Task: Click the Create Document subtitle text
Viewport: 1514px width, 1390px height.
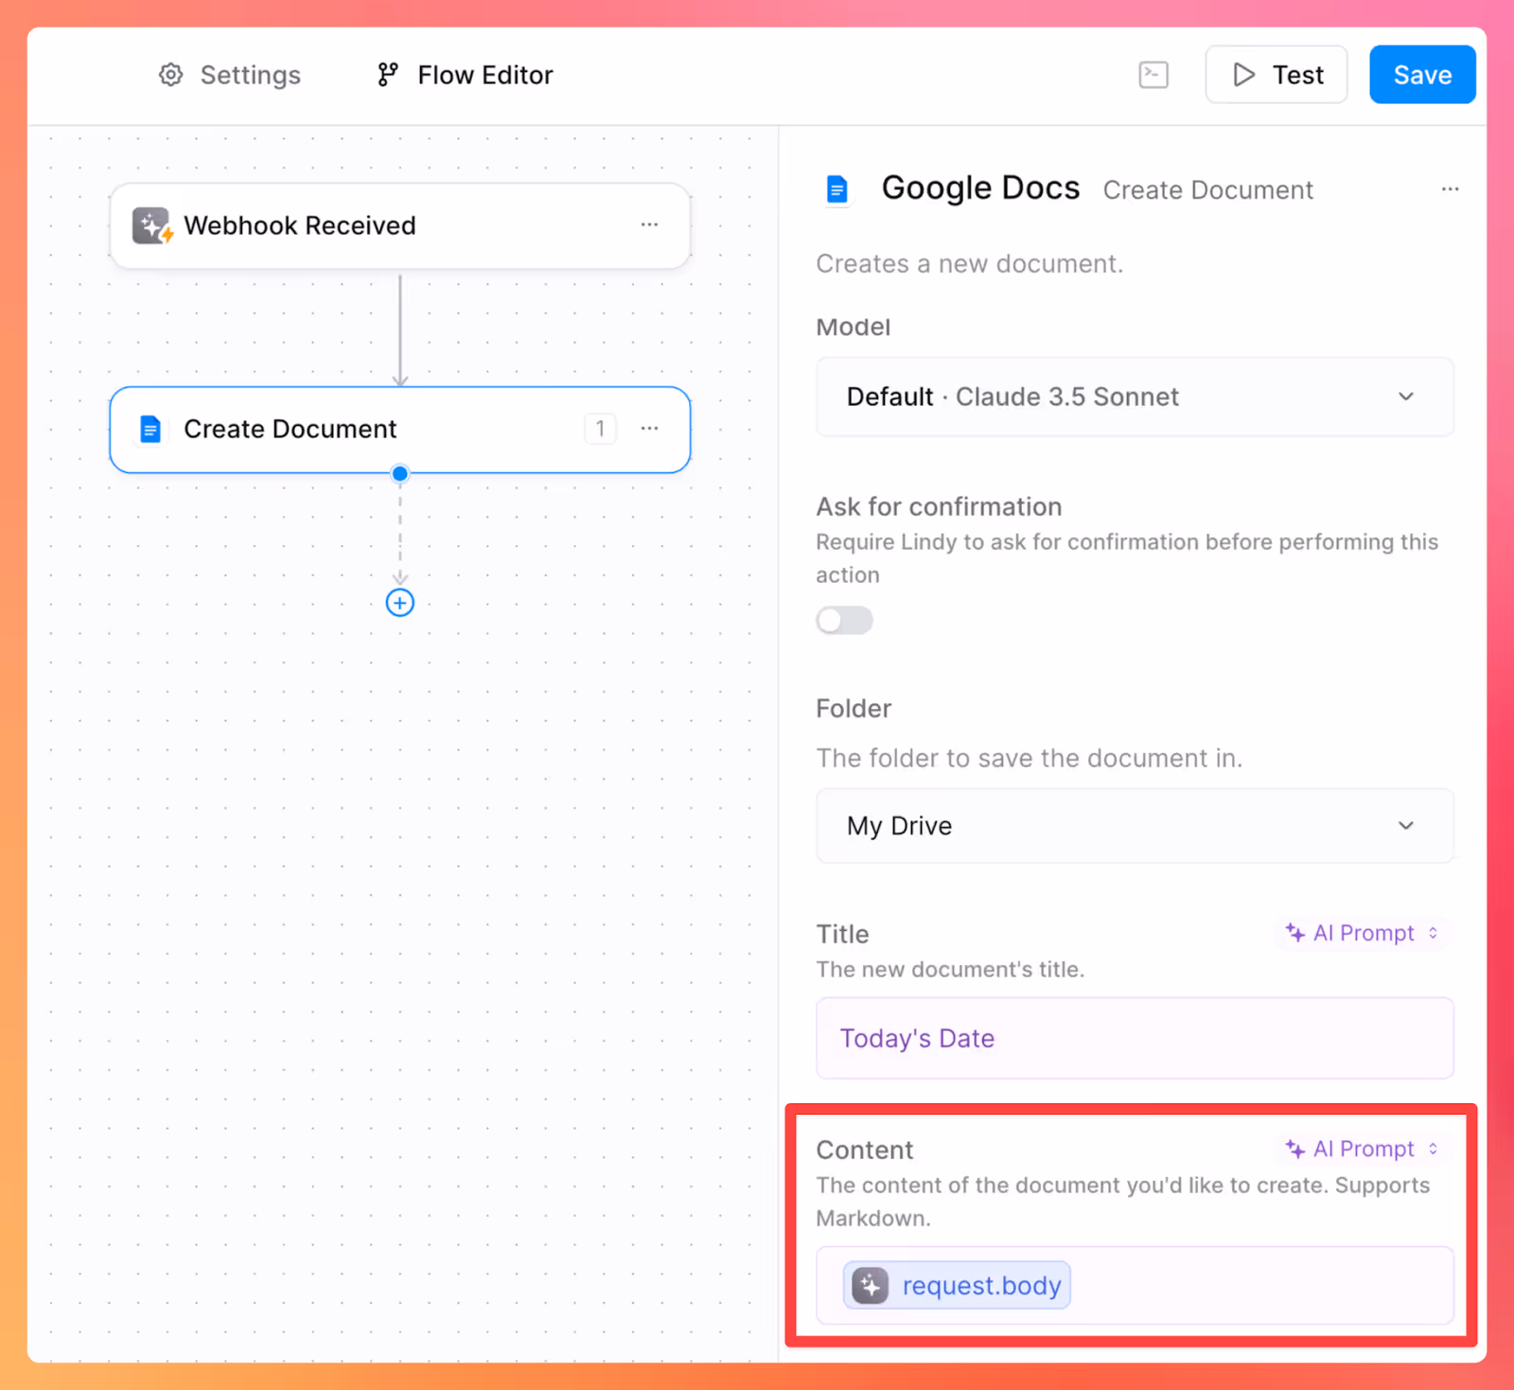Action: click(x=1207, y=190)
